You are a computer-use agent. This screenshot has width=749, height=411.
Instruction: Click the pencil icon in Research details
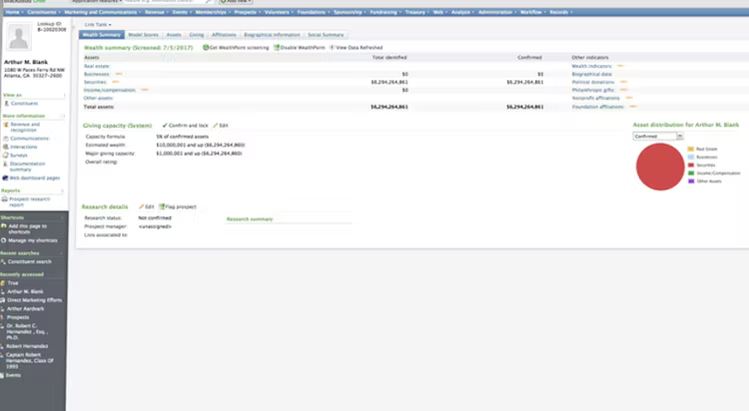click(x=141, y=206)
